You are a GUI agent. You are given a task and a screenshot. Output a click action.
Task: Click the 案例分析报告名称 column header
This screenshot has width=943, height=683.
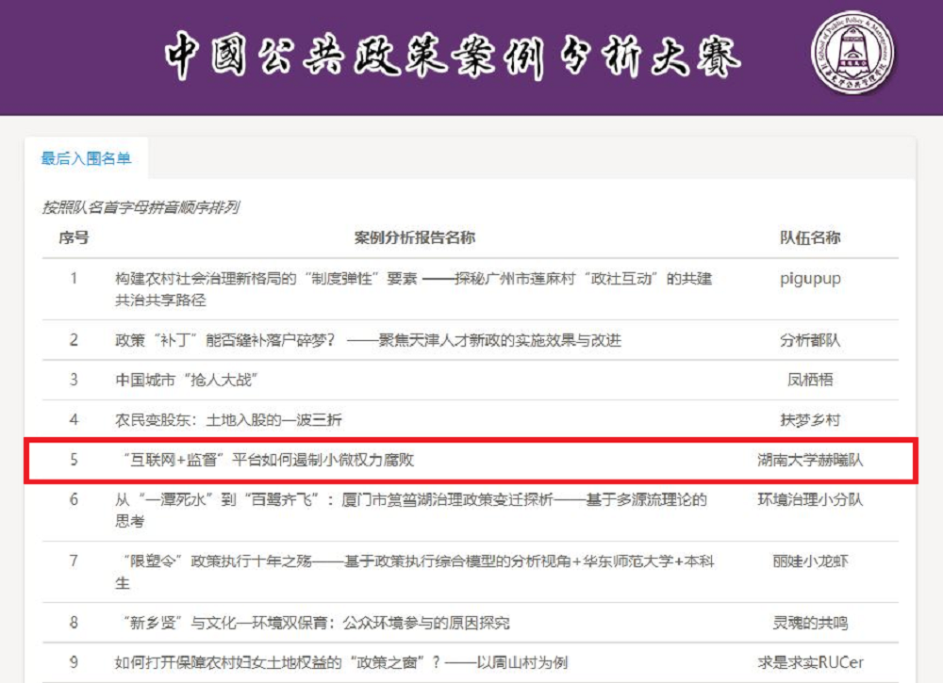pyautogui.click(x=414, y=237)
